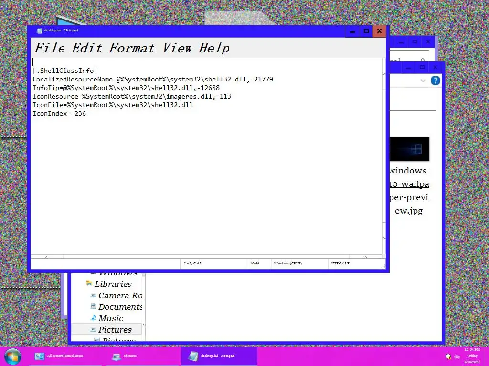Click Notepad horizontal scrollbar right arrow
The height and width of the screenshot is (366, 489).
click(365, 257)
